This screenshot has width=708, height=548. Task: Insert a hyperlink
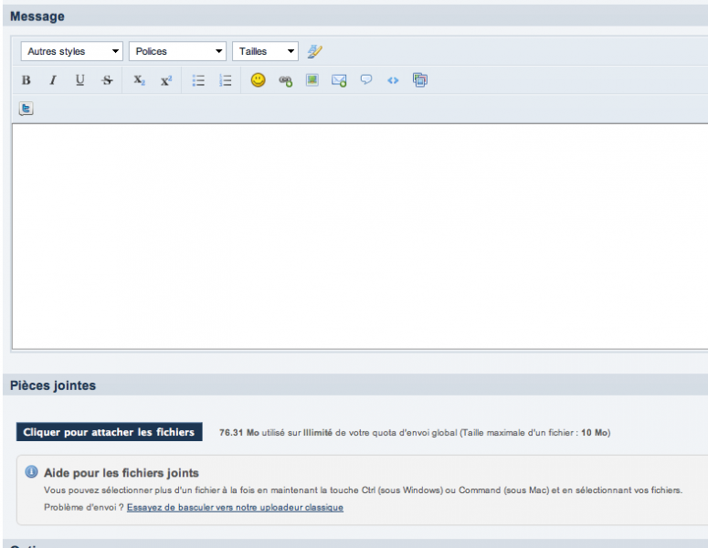[285, 80]
